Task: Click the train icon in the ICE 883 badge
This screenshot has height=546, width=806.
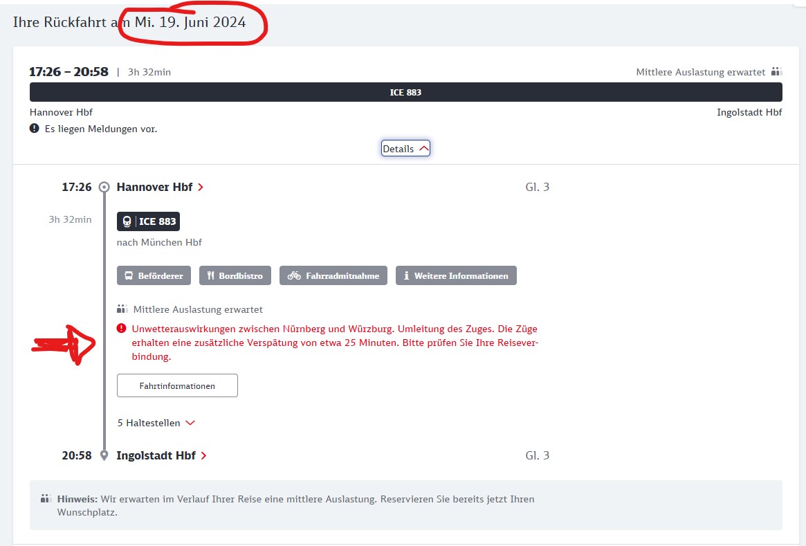Action: click(127, 221)
